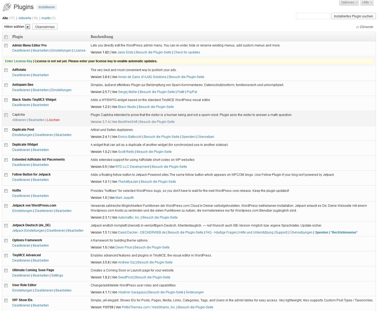Sort by the Plugin column header
377x311 pixels.
(18, 37)
